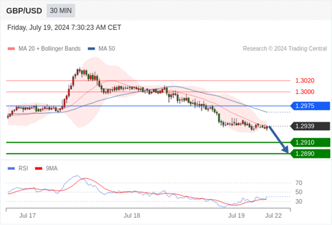The width and height of the screenshot is (332, 225).
Task: Click the 30 MIN timeframe badge
Action: (61, 11)
